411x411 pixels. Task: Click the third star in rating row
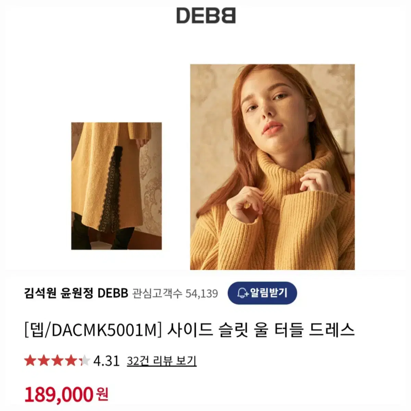57,361
